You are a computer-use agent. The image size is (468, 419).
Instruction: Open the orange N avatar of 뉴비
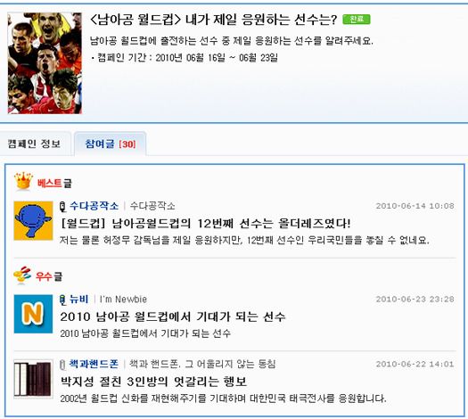pos(34,314)
